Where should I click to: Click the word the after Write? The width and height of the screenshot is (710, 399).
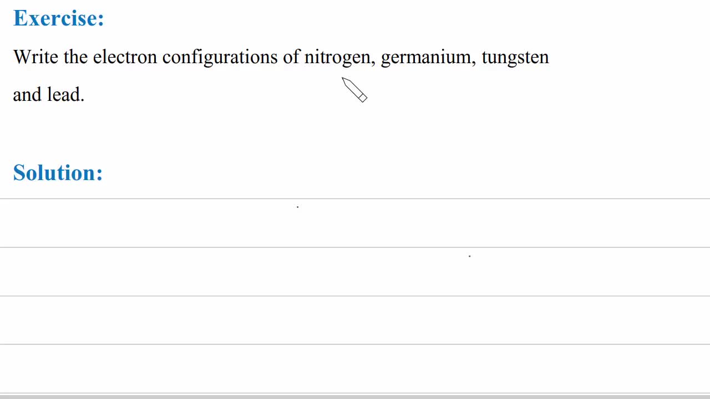[x=75, y=57]
